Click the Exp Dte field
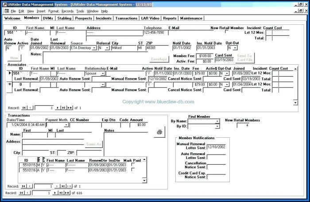 tap(111, 125)
